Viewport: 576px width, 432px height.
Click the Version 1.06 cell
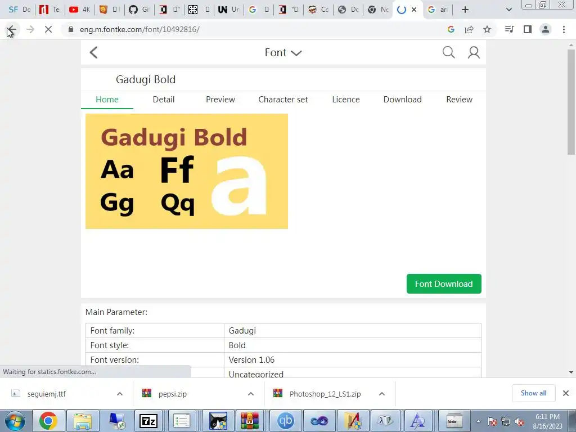click(x=353, y=360)
